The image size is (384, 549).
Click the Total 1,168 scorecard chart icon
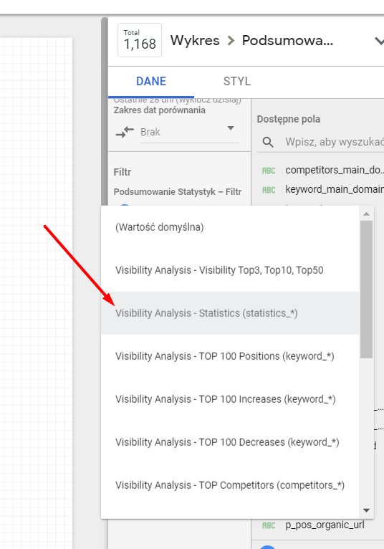[x=140, y=40]
